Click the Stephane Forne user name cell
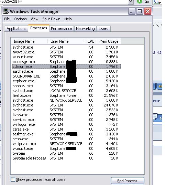 [x=63, y=95]
